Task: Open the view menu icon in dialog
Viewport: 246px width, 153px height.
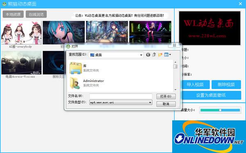Action: pos(167,55)
